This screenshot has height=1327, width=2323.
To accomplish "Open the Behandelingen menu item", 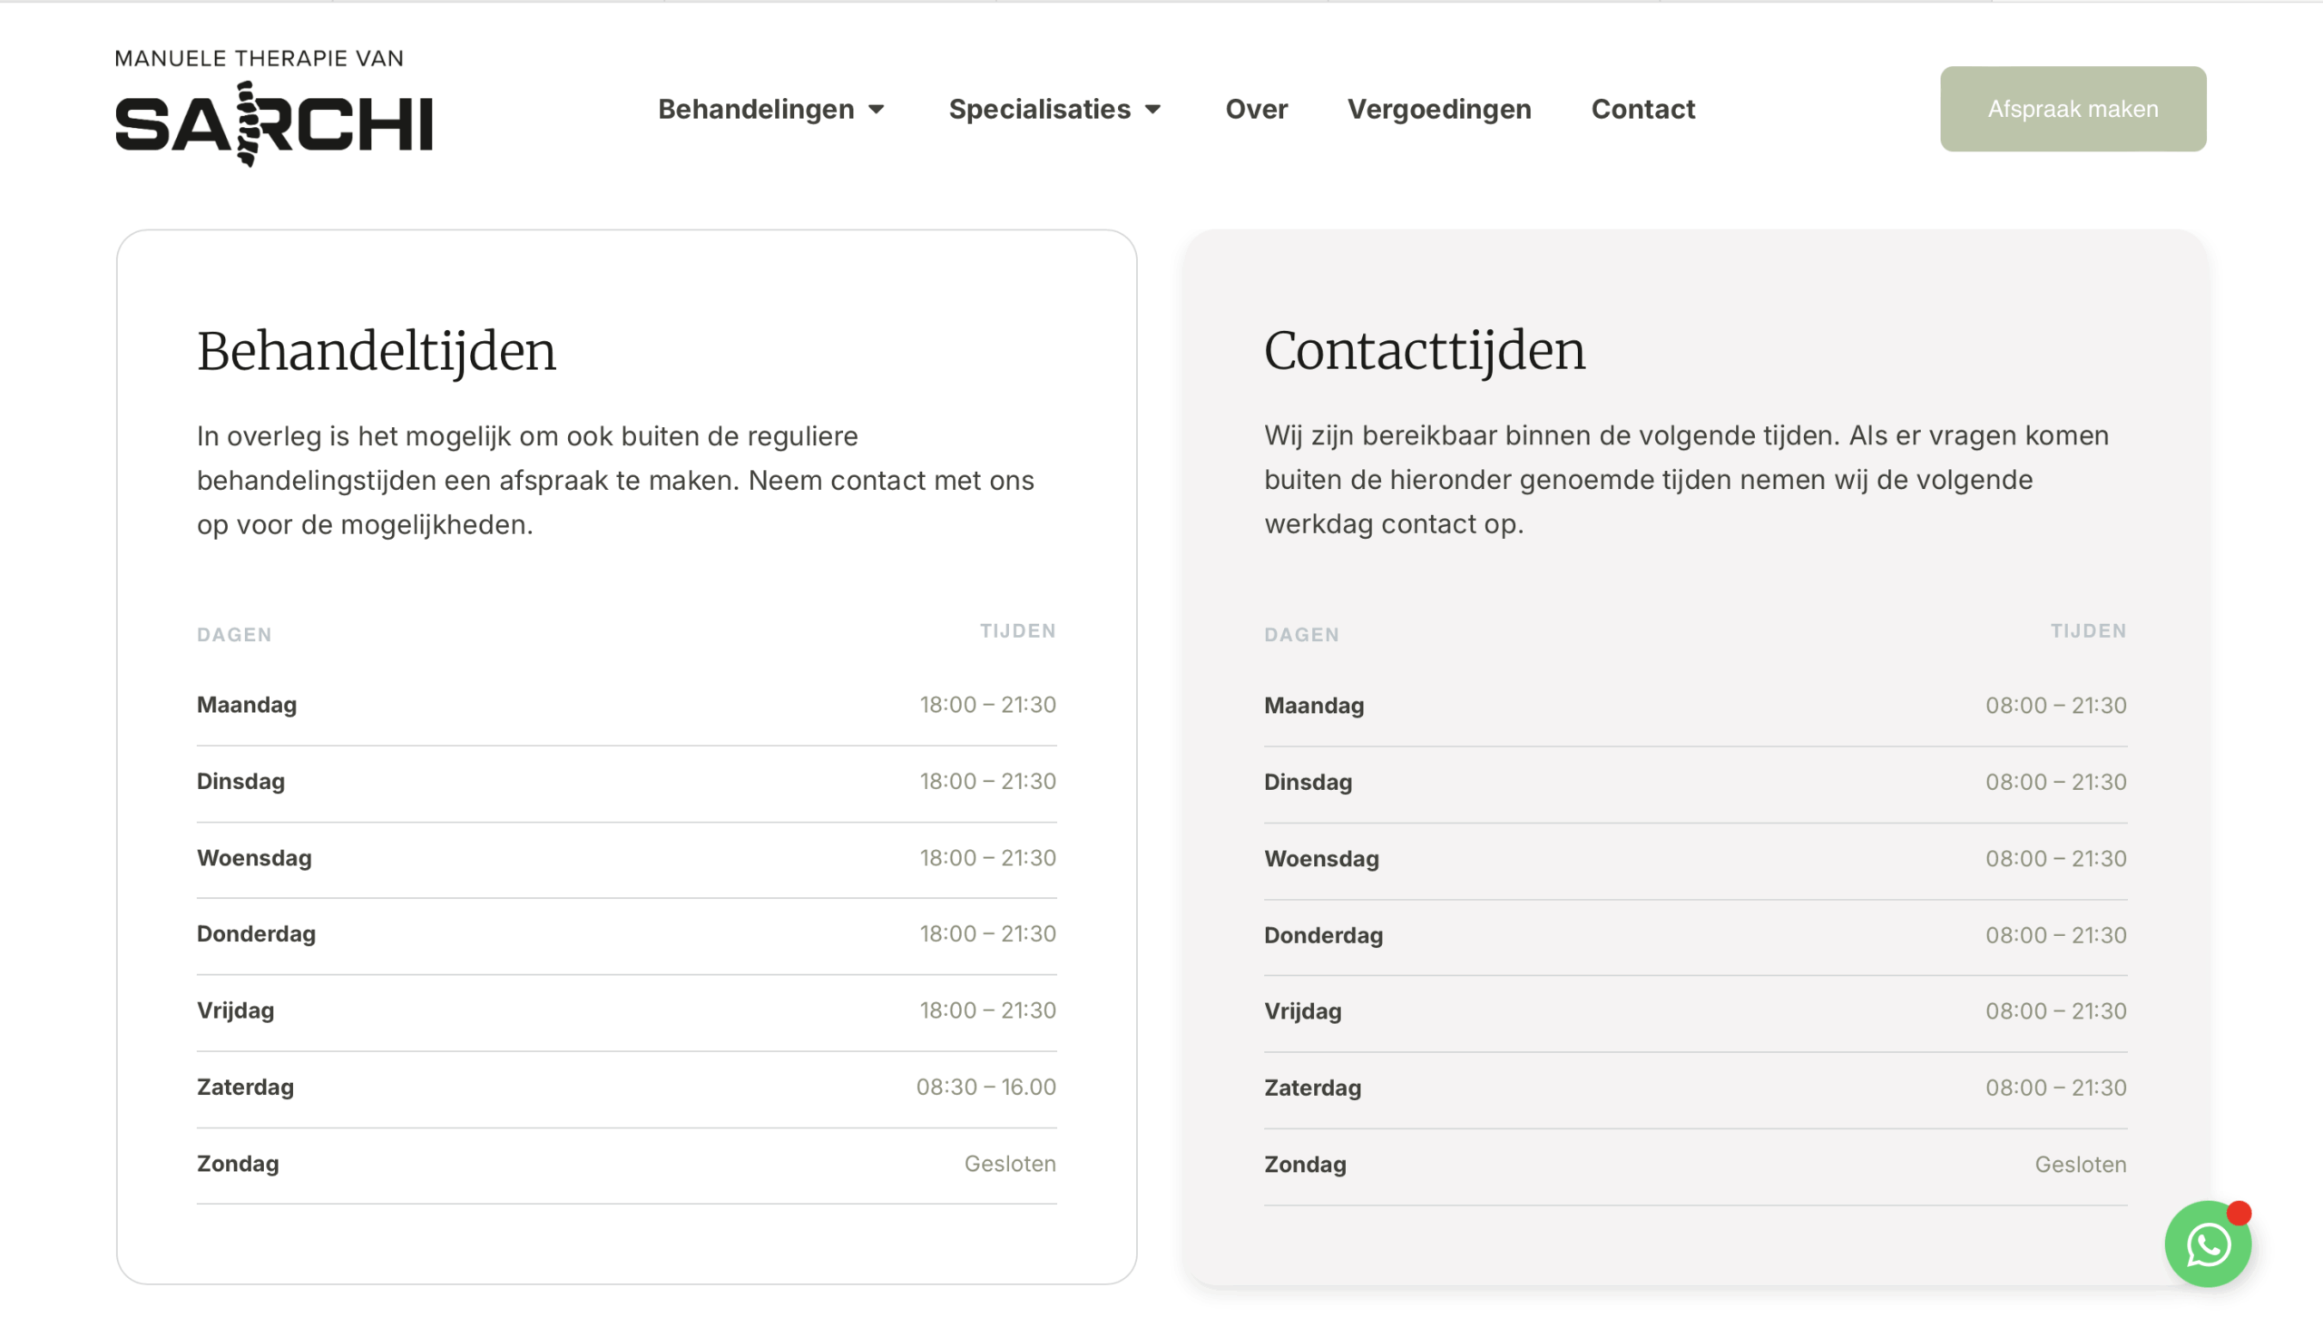I will coord(756,110).
